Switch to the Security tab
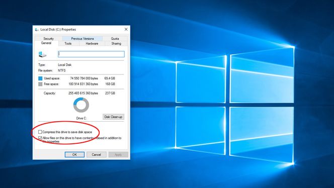Image resolution: width=334 pixels, height=188 pixels. [x=49, y=39]
